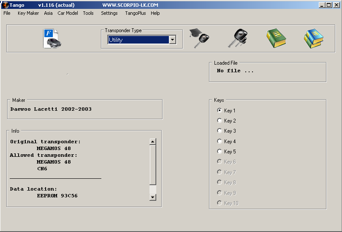The width and height of the screenshot is (342, 232).
Task: Select the Key 4 radio option
Action: 220,141
